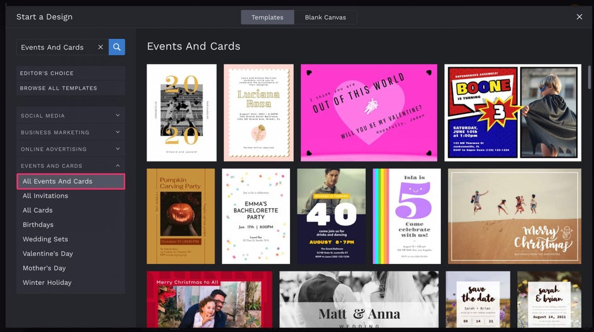Choose the Luciana Rosa invitation template
The width and height of the screenshot is (594, 332).
tap(259, 113)
